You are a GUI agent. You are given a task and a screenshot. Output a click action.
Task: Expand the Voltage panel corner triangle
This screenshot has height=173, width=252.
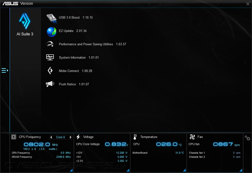point(128,170)
